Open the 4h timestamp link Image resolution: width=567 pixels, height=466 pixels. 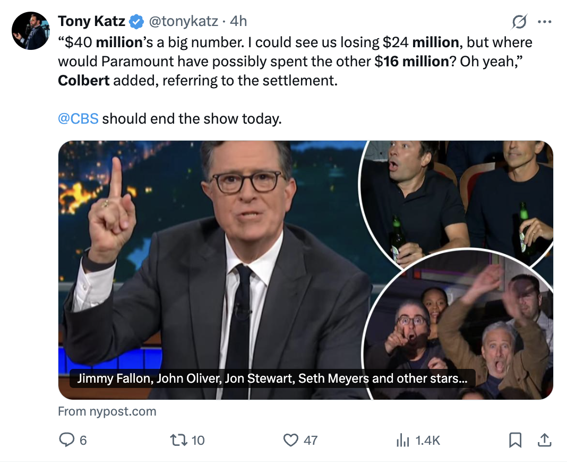[x=238, y=21]
